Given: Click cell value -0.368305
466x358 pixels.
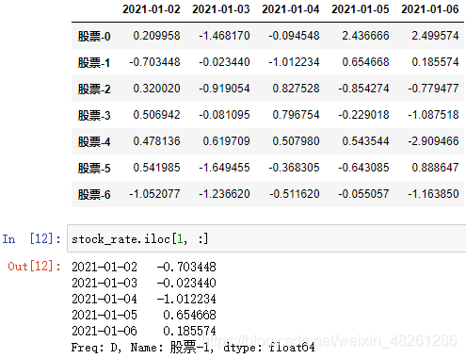Looking at the screenshot, I should (x=294, y=168).
